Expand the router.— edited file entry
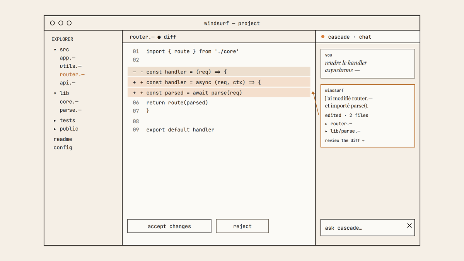 326,124
